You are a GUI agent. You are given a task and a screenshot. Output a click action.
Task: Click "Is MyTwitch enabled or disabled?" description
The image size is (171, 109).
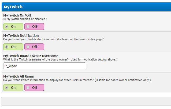tap(25, 19)
